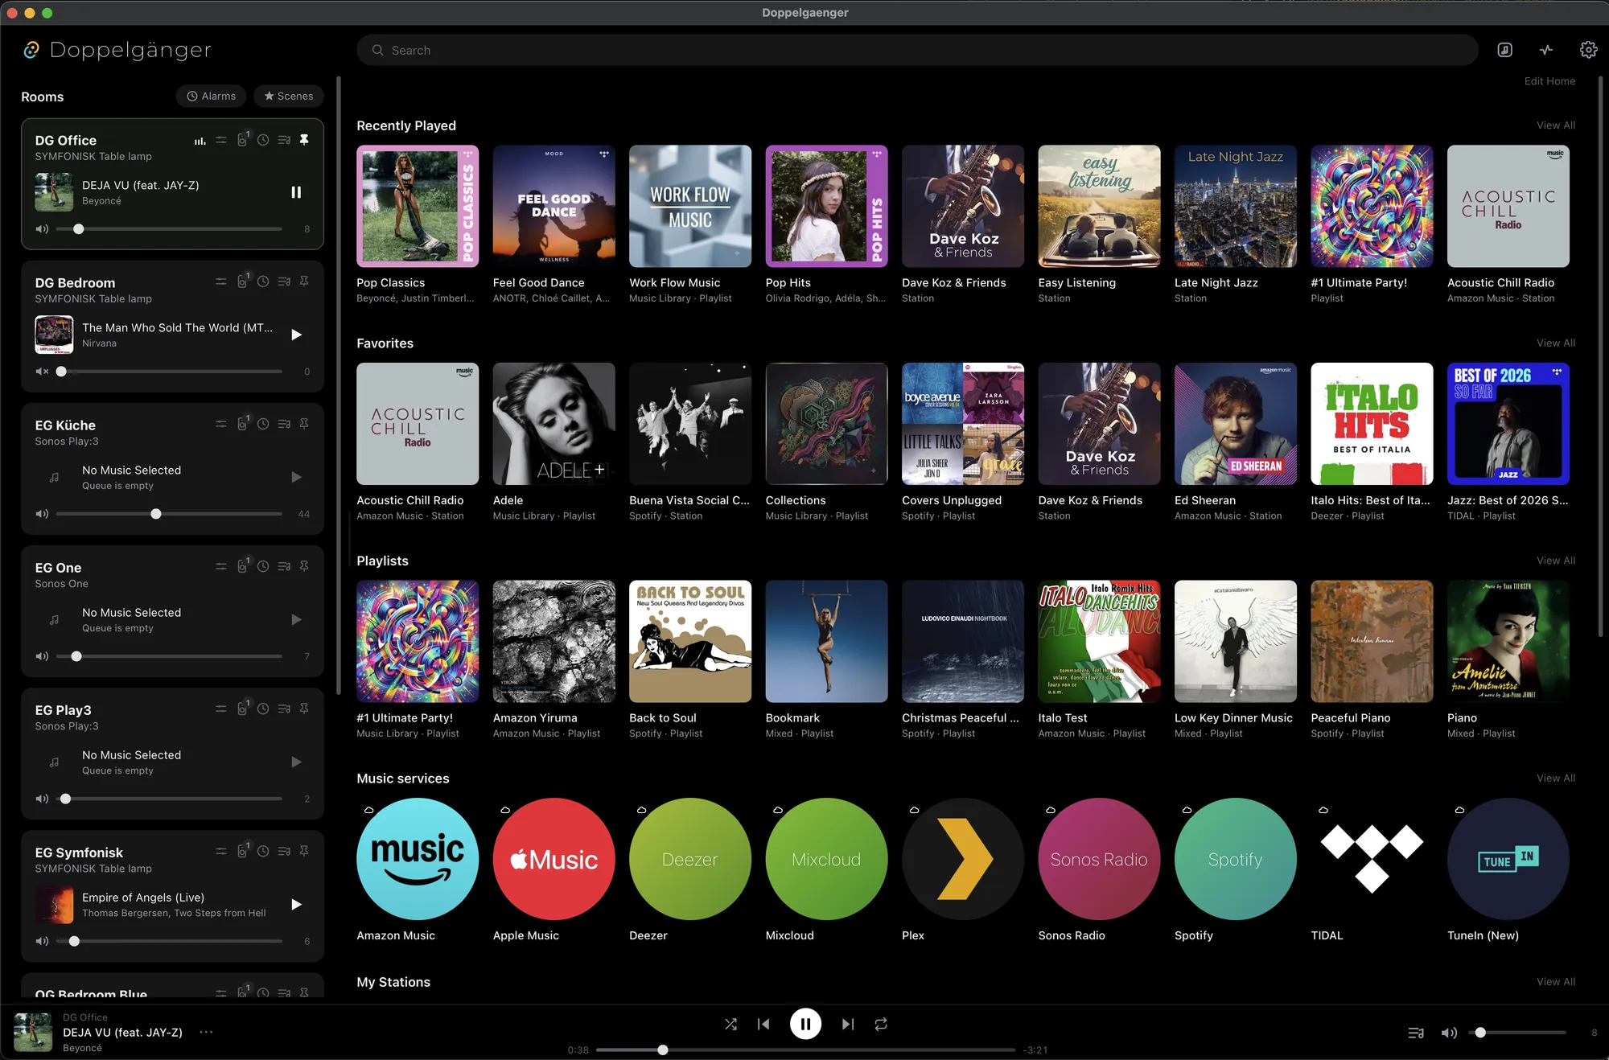
Task: Open Italo Hits: Best of Italia favorite
Action: click(x=1372, y=424)
